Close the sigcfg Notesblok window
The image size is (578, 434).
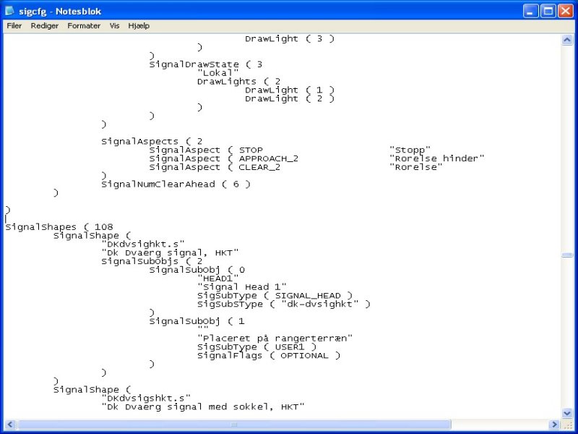coord(566,11)
